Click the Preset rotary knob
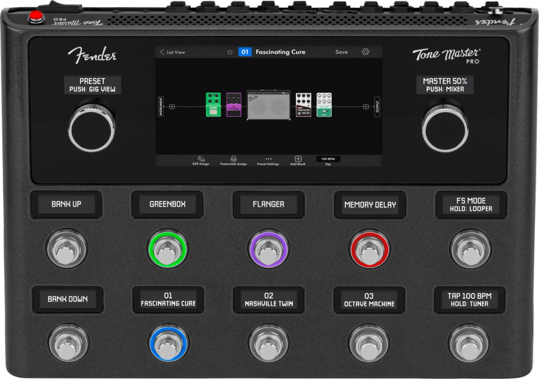Viewport: 539px width, 379px height. [x=92, y=126]
